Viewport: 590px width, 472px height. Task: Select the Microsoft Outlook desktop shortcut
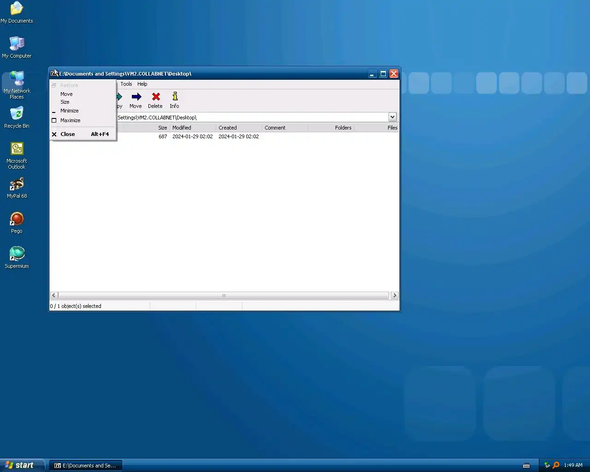coord(17,155)
